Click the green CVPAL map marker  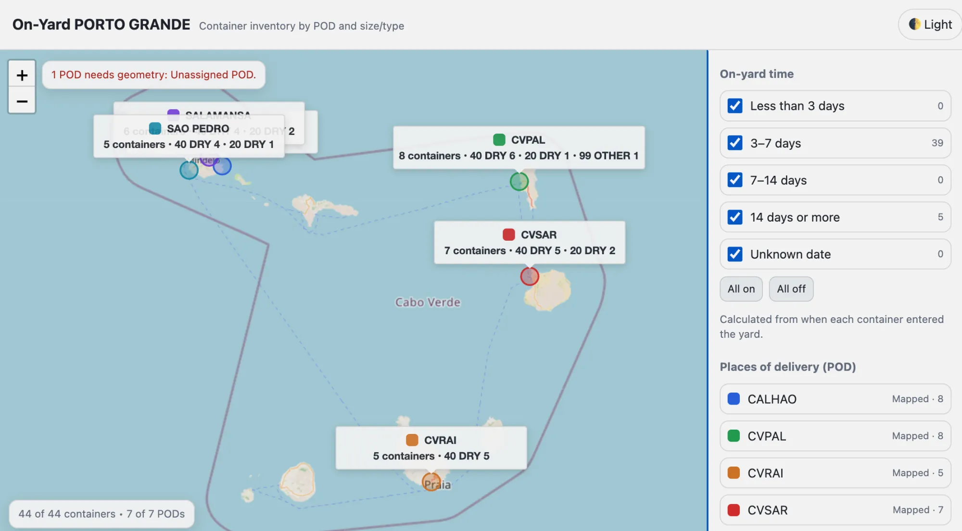519,182
